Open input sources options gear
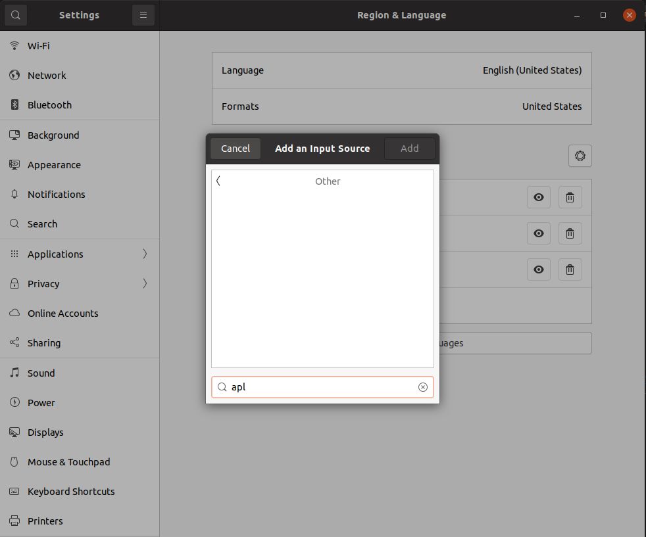This screenshot has width=646, height=537. pyautogui.click(x=580, y=156)
